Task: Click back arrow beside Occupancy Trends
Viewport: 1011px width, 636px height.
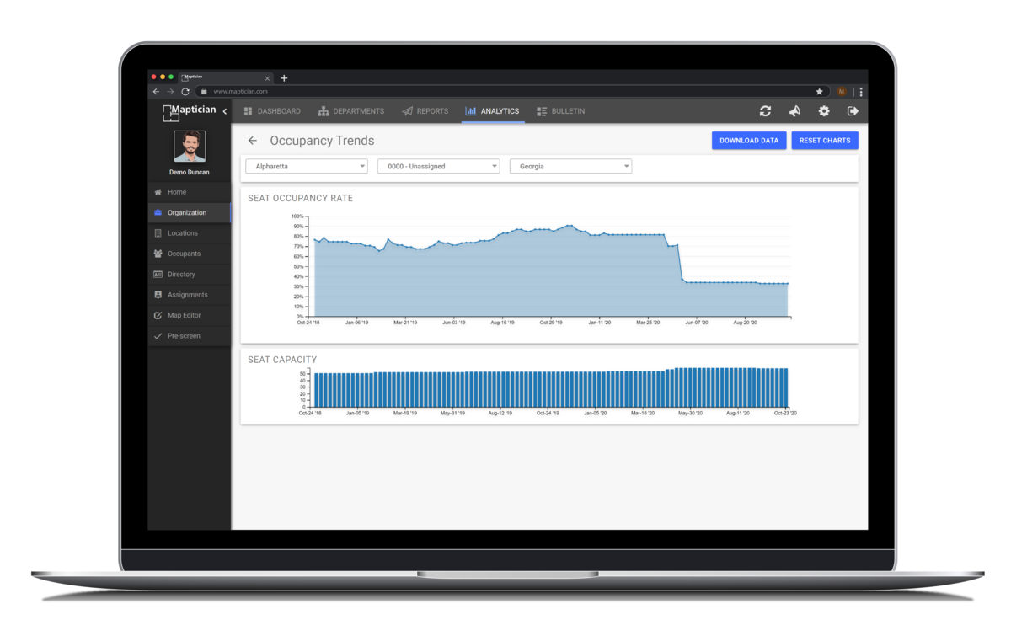Action: click(253, 141)
